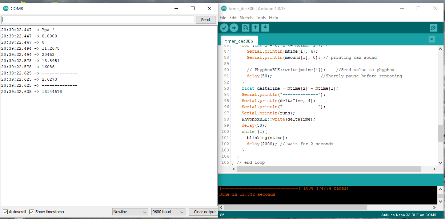Click Arduino logo in COM8 title bar

tap(6, 8)
